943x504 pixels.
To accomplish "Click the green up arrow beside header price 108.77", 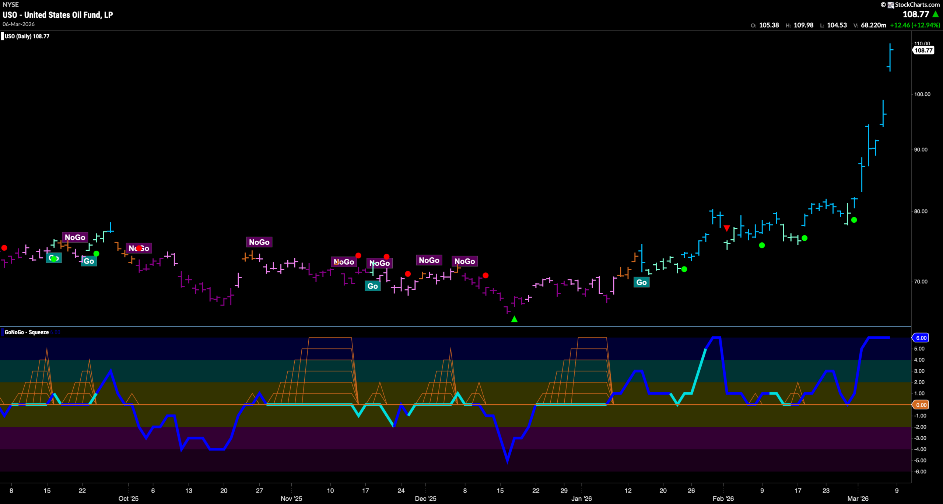I will [935, 14].
